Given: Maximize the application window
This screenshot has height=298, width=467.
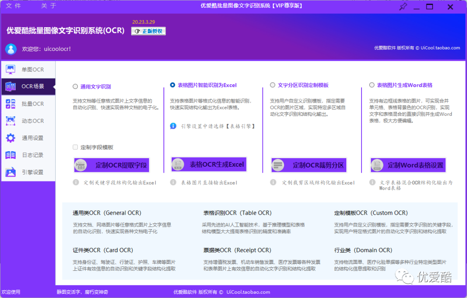Looking at the screenshot, I should pos(429,6).
